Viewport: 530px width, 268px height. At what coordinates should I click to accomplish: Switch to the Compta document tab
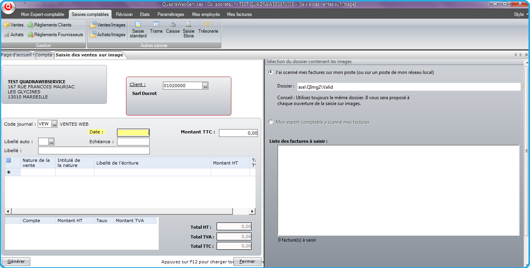click(44, 55)
